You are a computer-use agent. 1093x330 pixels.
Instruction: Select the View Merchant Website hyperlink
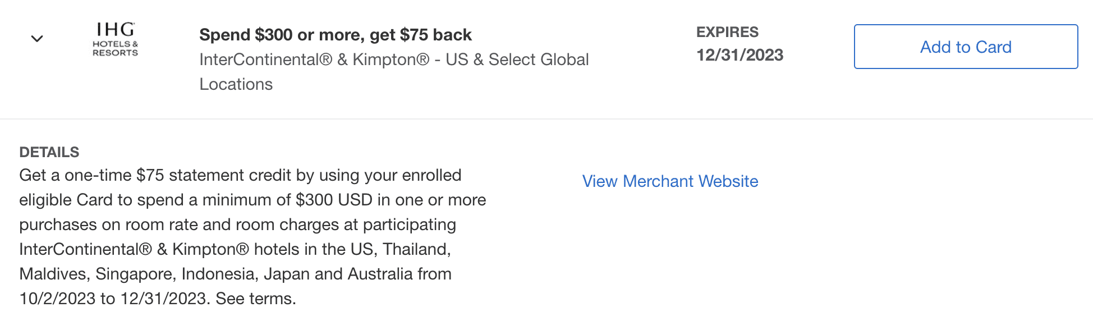669,181
